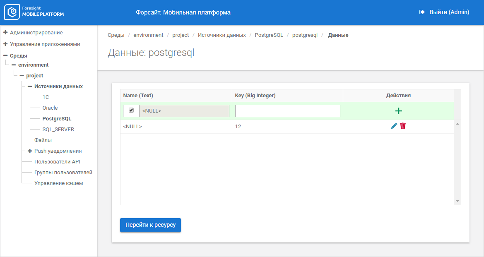This screenshot has height=257, width=484.
Task: Expand the Управление приложениями node
Action: (x=5, y=44)
